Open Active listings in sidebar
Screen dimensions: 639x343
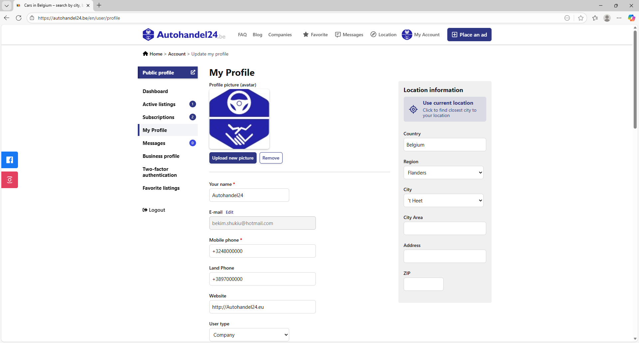(x=159, y=104)
